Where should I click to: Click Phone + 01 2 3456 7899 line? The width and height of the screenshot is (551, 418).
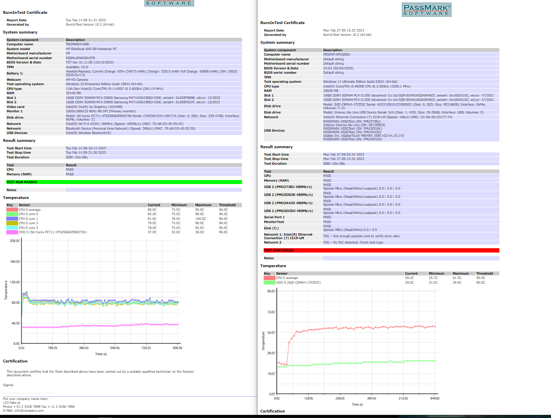pos(39,407)
